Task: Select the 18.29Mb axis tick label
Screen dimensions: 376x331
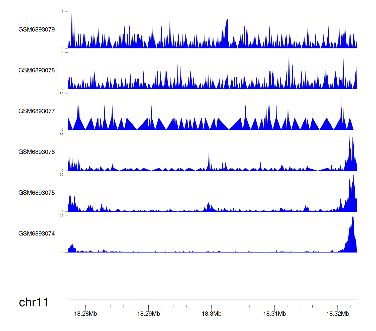Action: pos(148,314)
